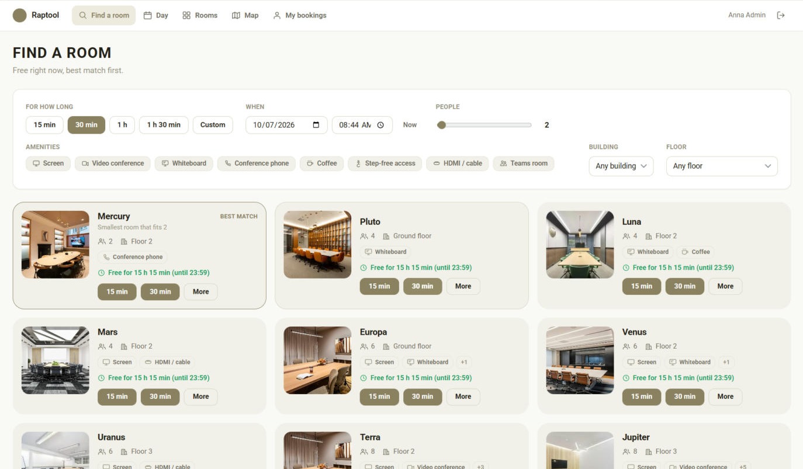Select the 1 h duration option
This screenshot has height=469, width=803.
[x=122, y=125]
